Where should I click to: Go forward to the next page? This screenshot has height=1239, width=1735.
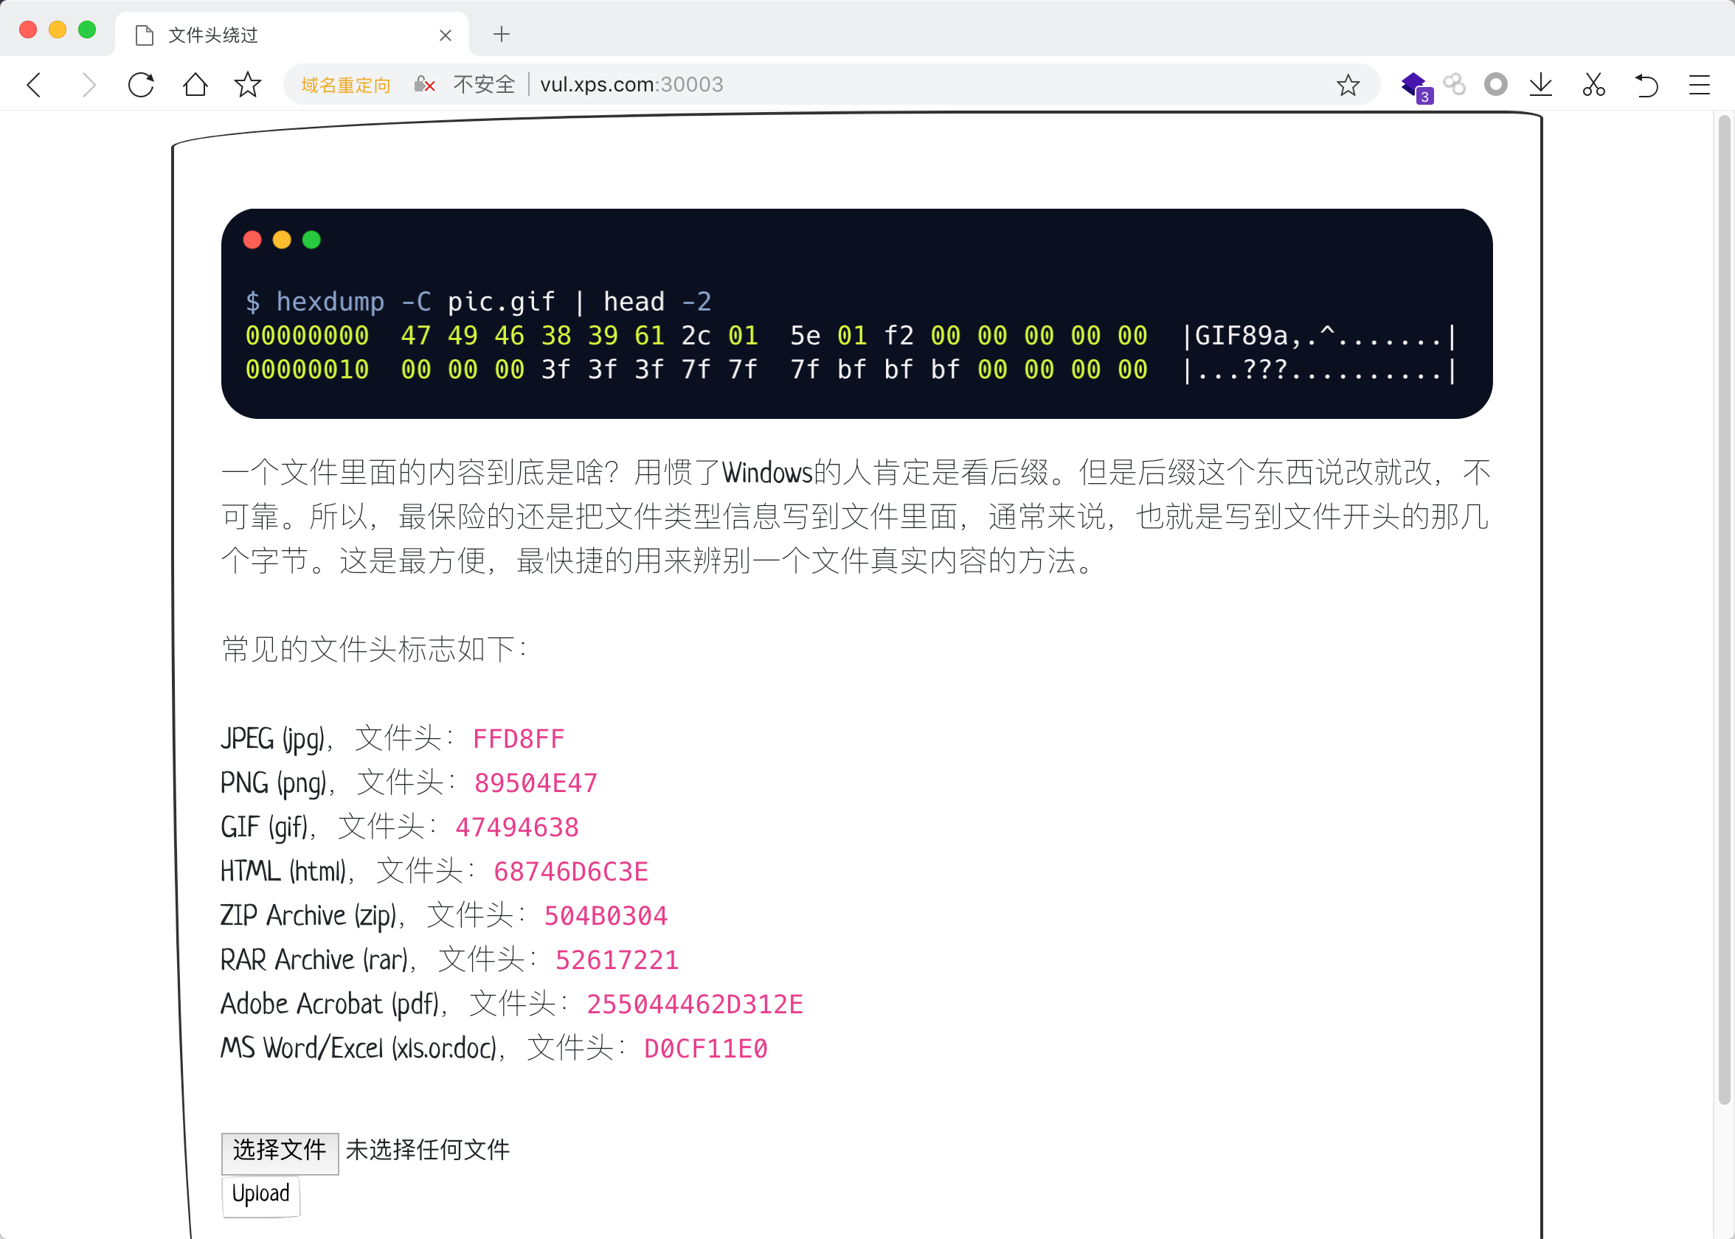pyautogui.click(x=89, y=85)
